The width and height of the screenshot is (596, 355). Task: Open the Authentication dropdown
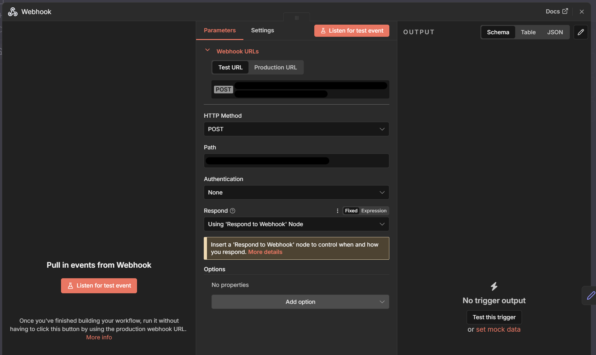(296, 193)
